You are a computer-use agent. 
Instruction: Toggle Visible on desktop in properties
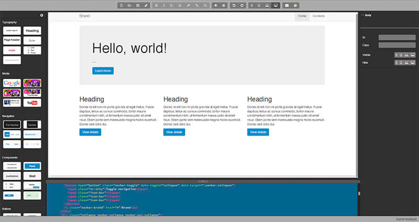413,55
